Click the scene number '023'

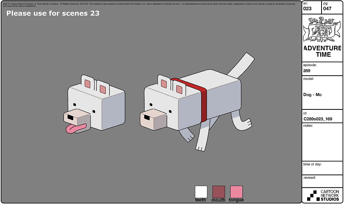click(x=307, y=9)
